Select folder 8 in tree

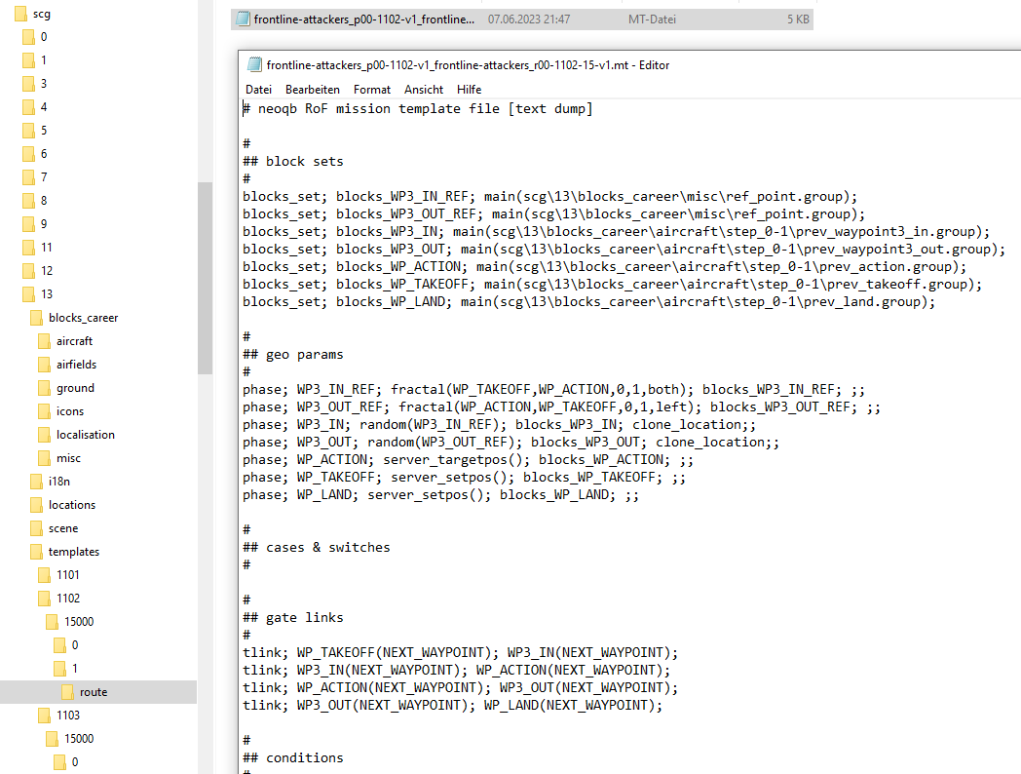(x=44, y=202)
